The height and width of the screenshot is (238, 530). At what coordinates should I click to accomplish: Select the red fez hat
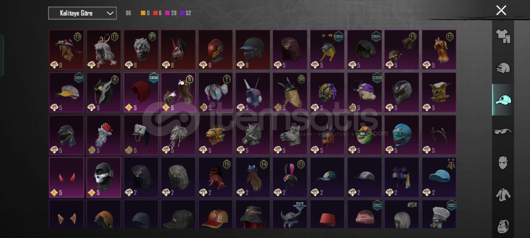[x=327, y=214]
